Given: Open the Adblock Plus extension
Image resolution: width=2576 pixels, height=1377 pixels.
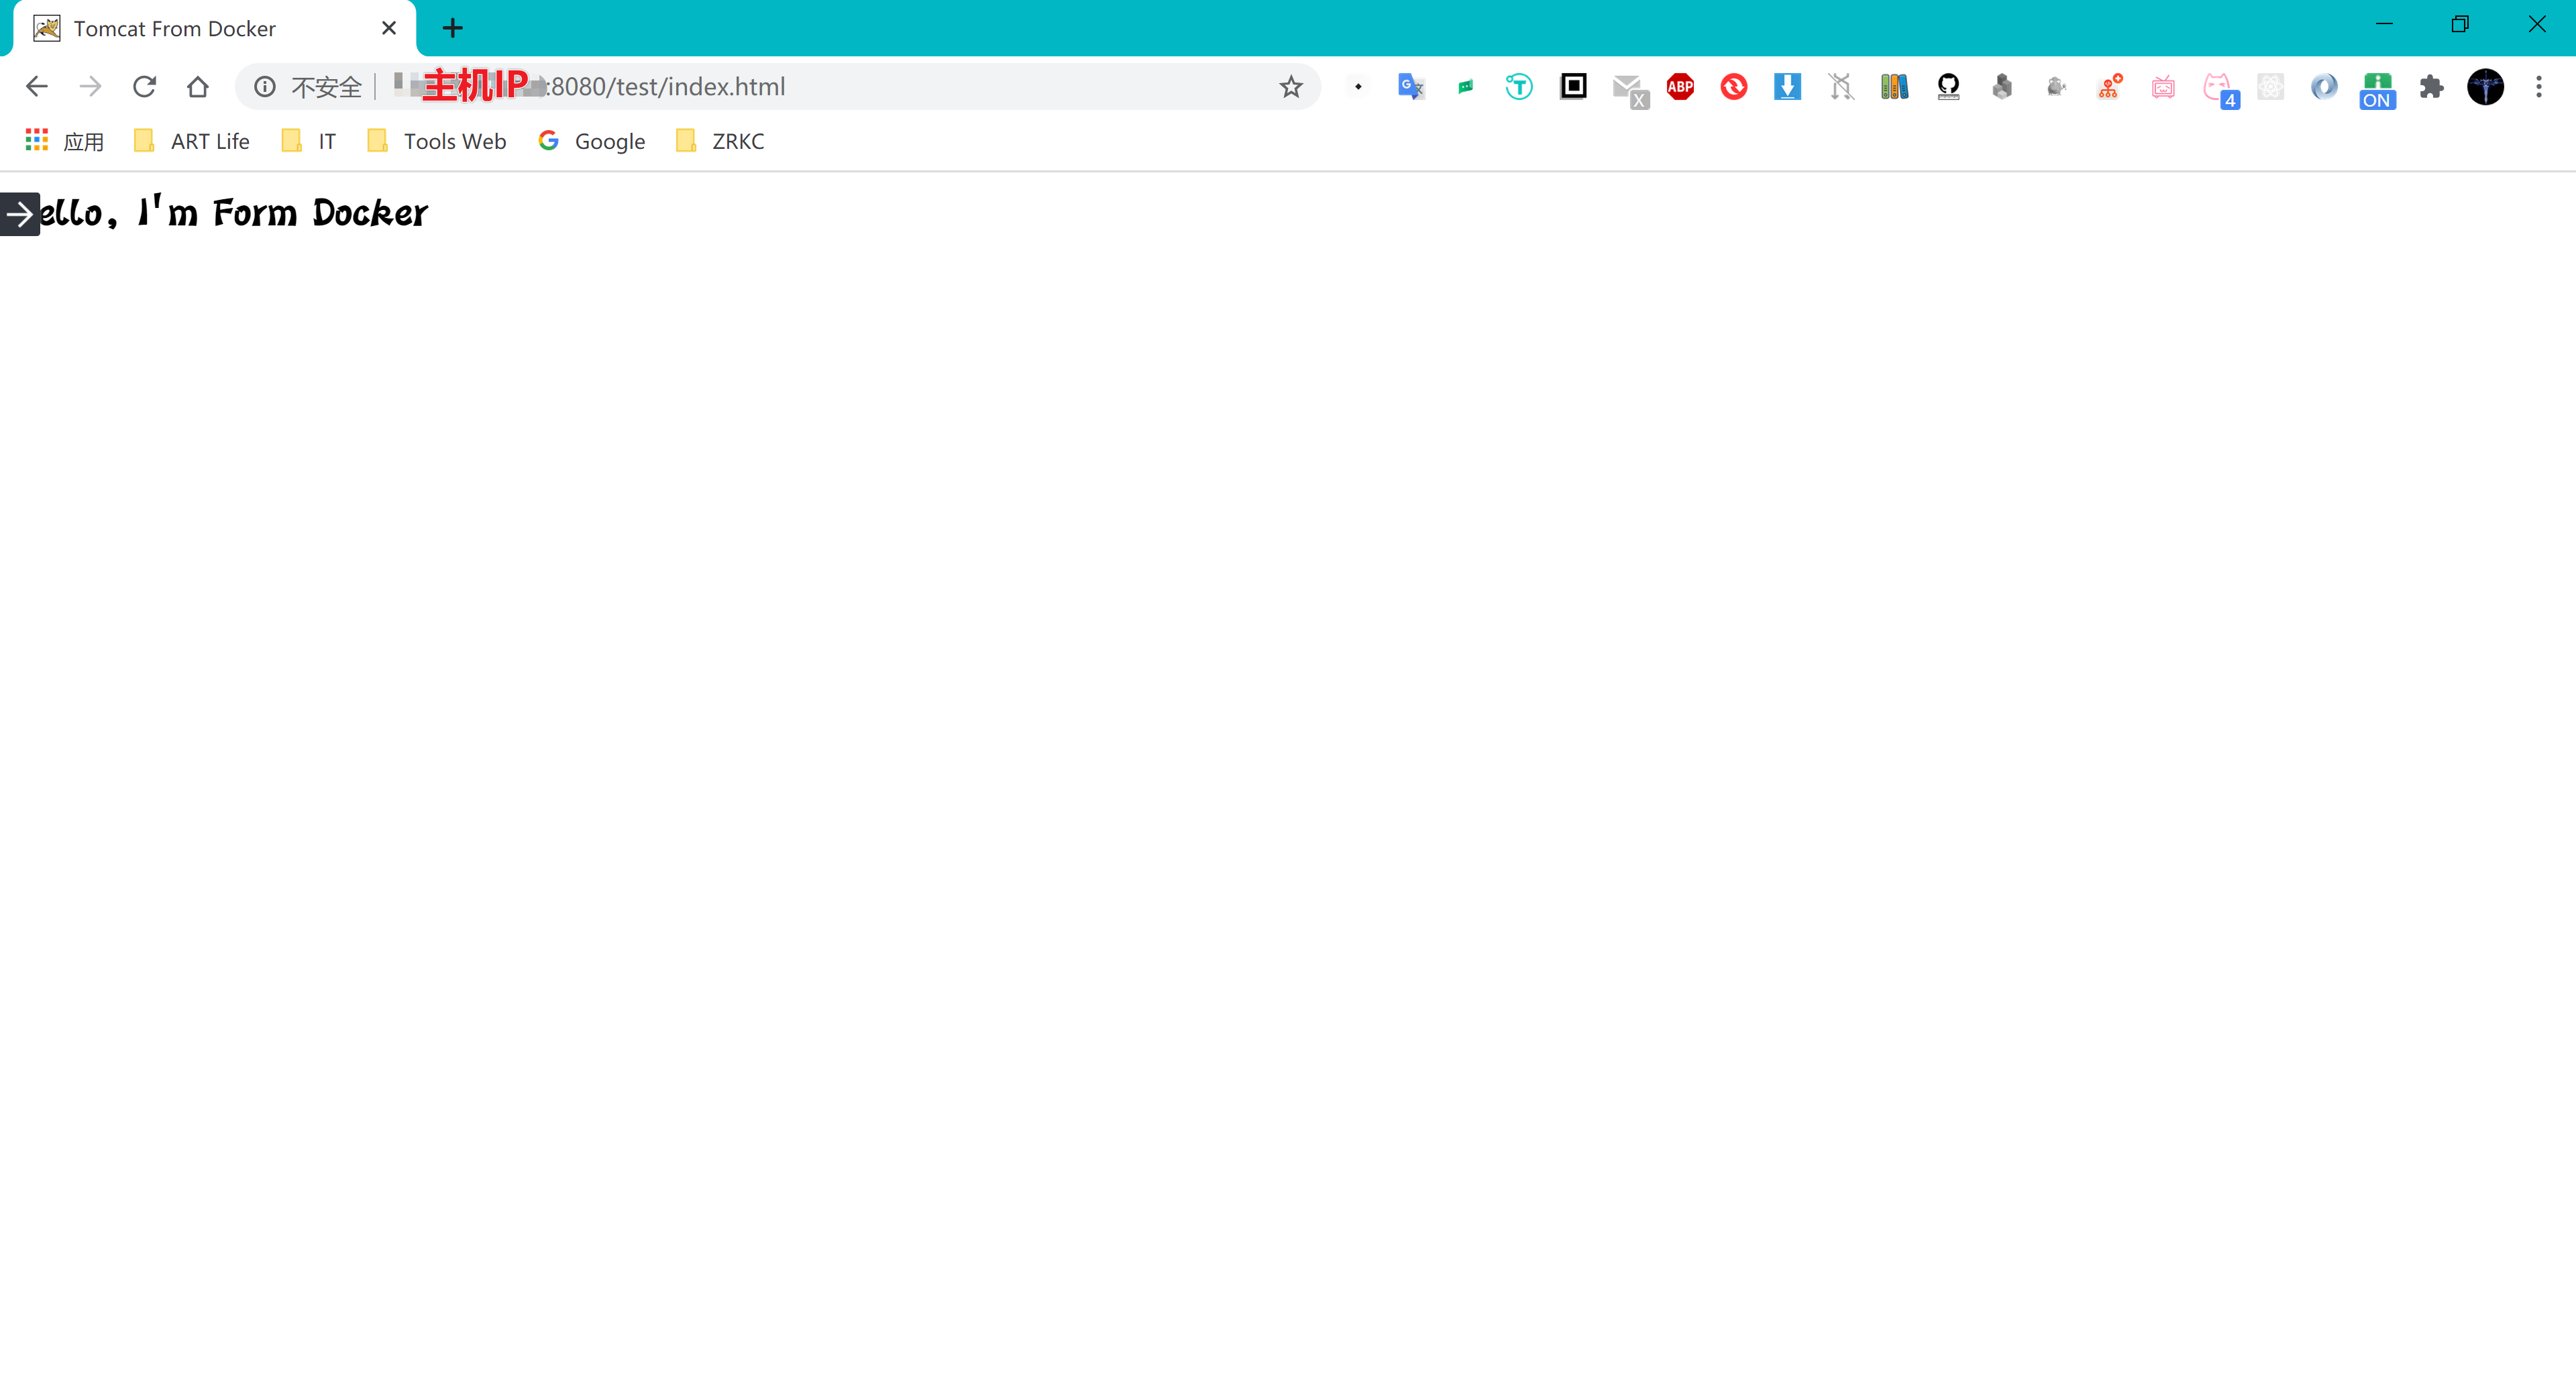Looking at the screenshot, I should [1680, 87].
